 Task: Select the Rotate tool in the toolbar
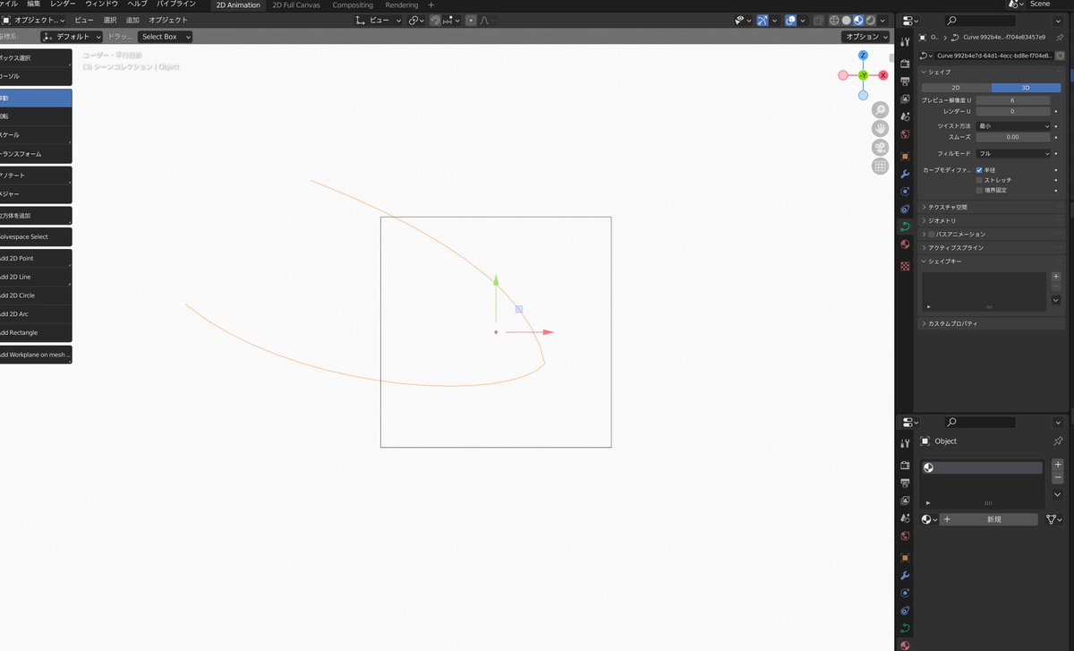[36, 116]
